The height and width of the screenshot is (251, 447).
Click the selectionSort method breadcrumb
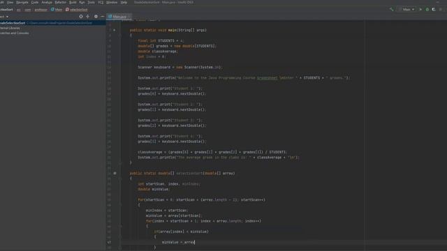[77, 10]
